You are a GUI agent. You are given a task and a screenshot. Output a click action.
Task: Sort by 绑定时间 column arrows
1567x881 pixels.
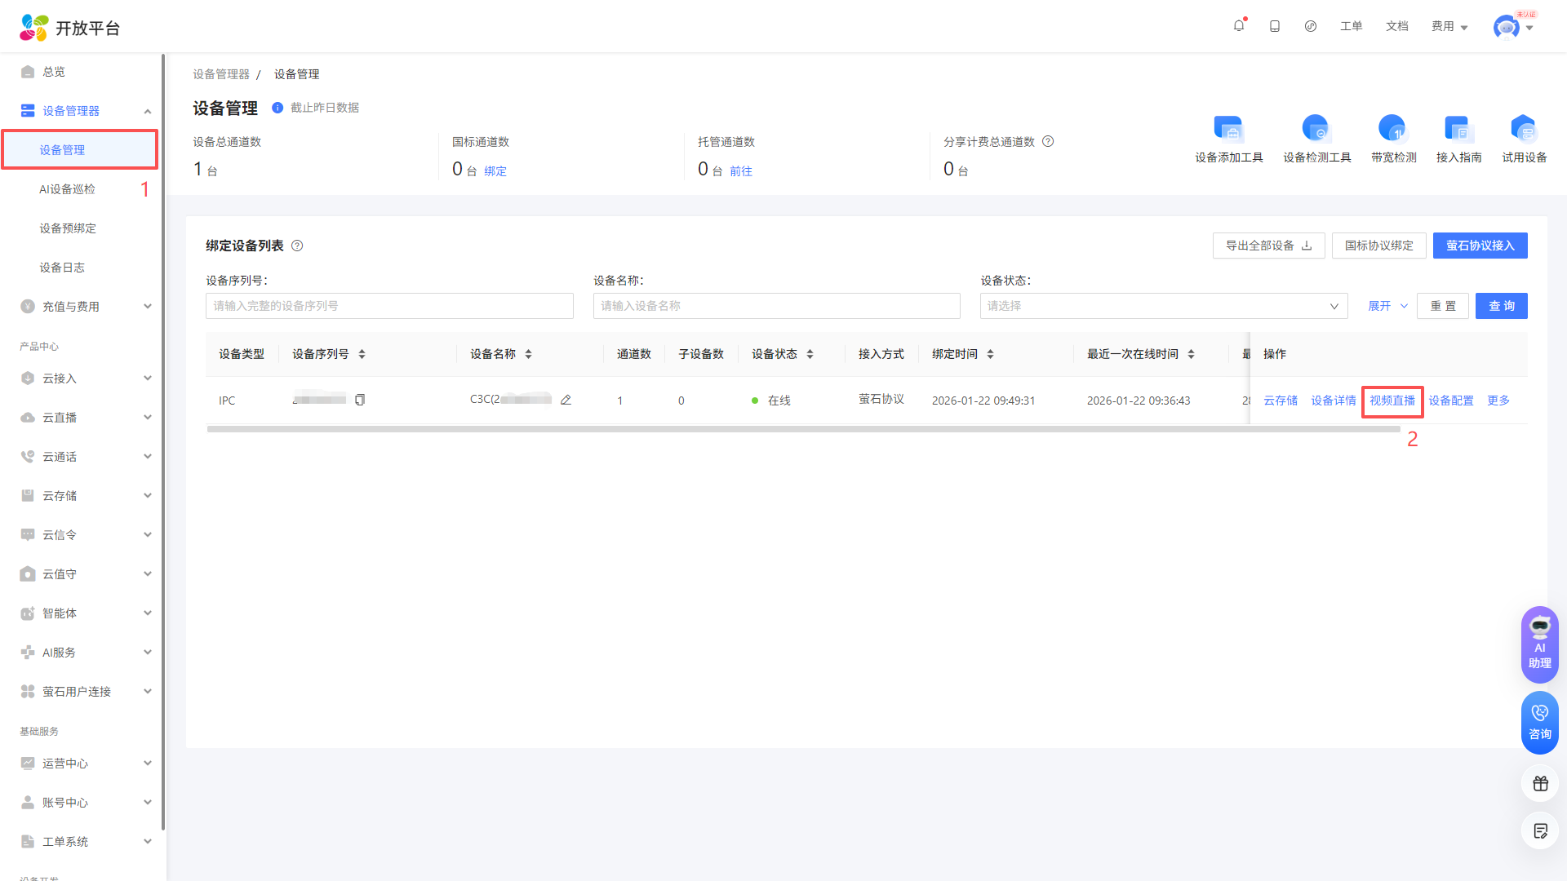(x=990, y=354)
